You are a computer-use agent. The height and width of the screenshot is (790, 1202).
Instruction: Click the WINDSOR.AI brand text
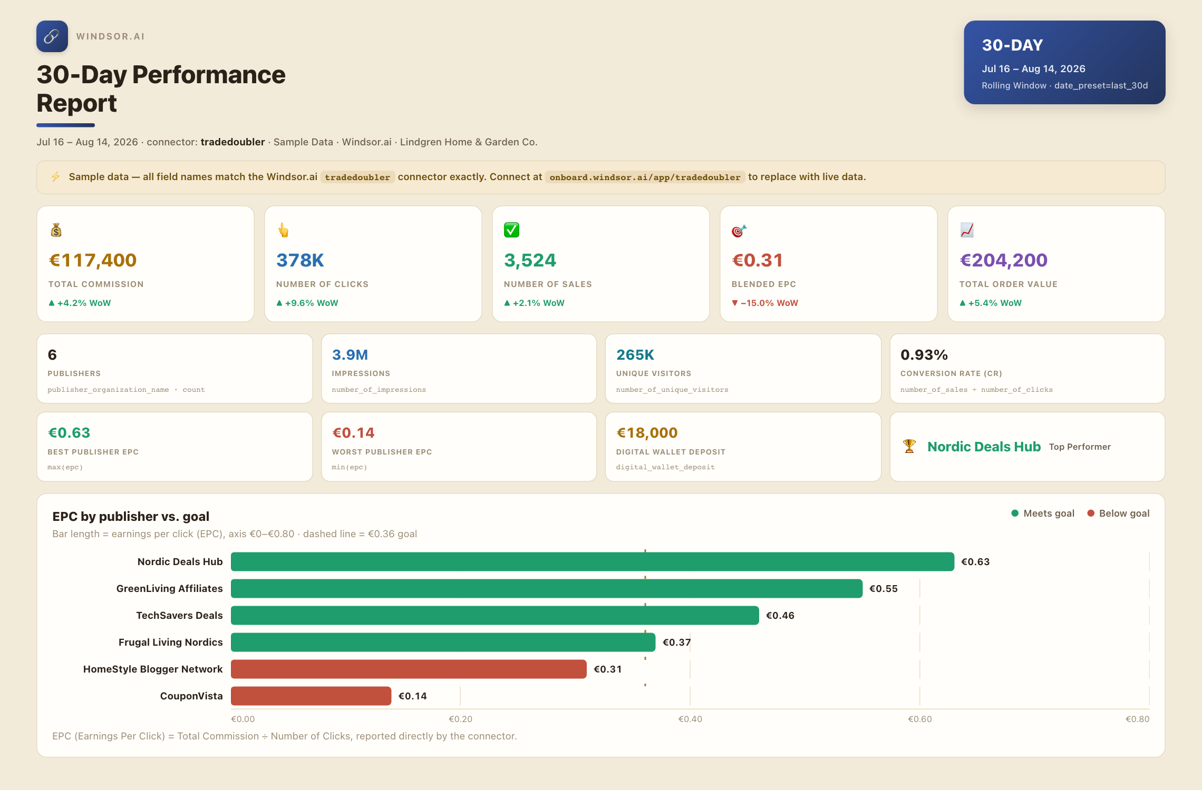click(x=110, y=36)
